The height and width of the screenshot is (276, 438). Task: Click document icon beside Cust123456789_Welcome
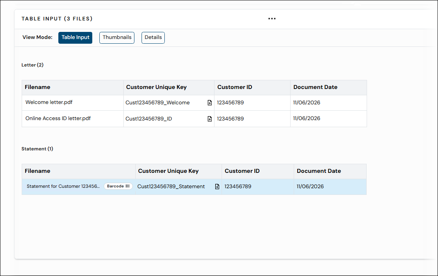pos(209,103)
